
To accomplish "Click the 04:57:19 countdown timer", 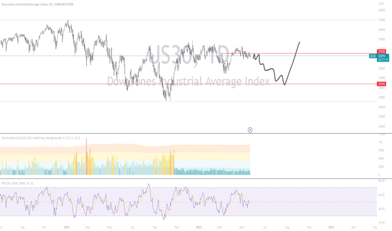I will coord(383,60).
